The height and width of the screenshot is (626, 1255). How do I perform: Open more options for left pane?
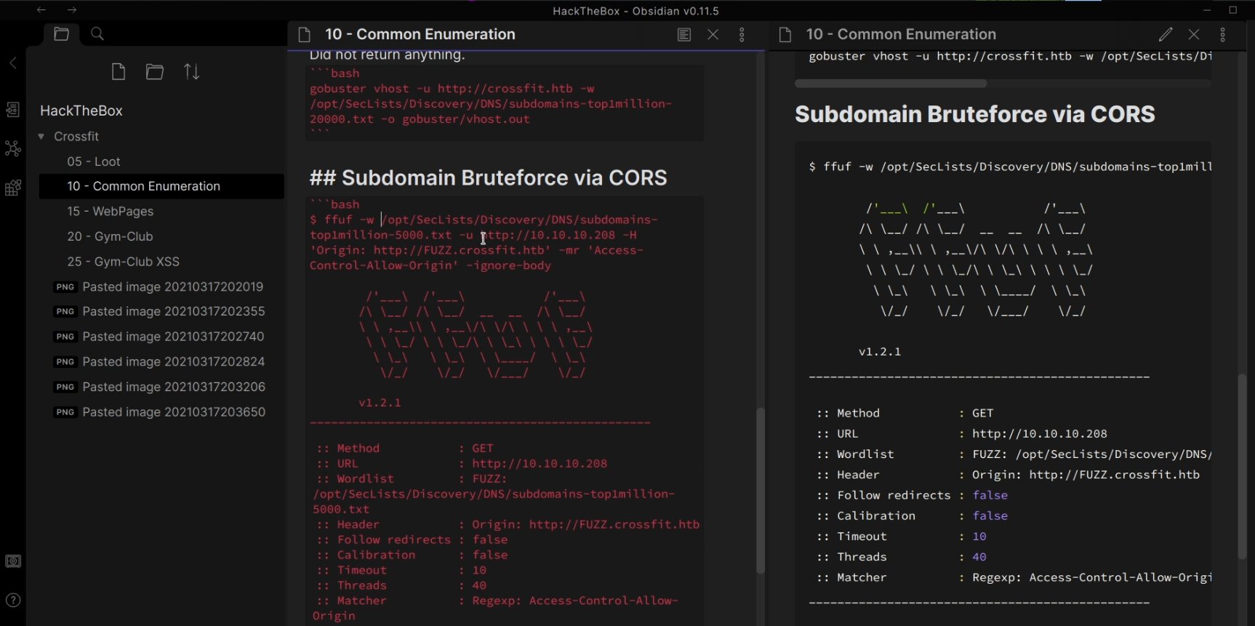tap(742, 34)
